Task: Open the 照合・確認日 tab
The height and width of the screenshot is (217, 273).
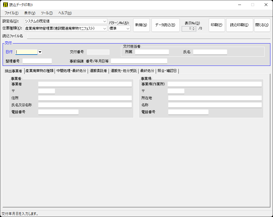Action: pos(167,71)
